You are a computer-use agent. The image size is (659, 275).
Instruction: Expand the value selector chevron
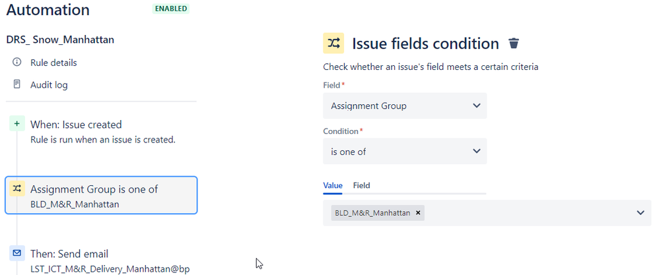[640, 213]
